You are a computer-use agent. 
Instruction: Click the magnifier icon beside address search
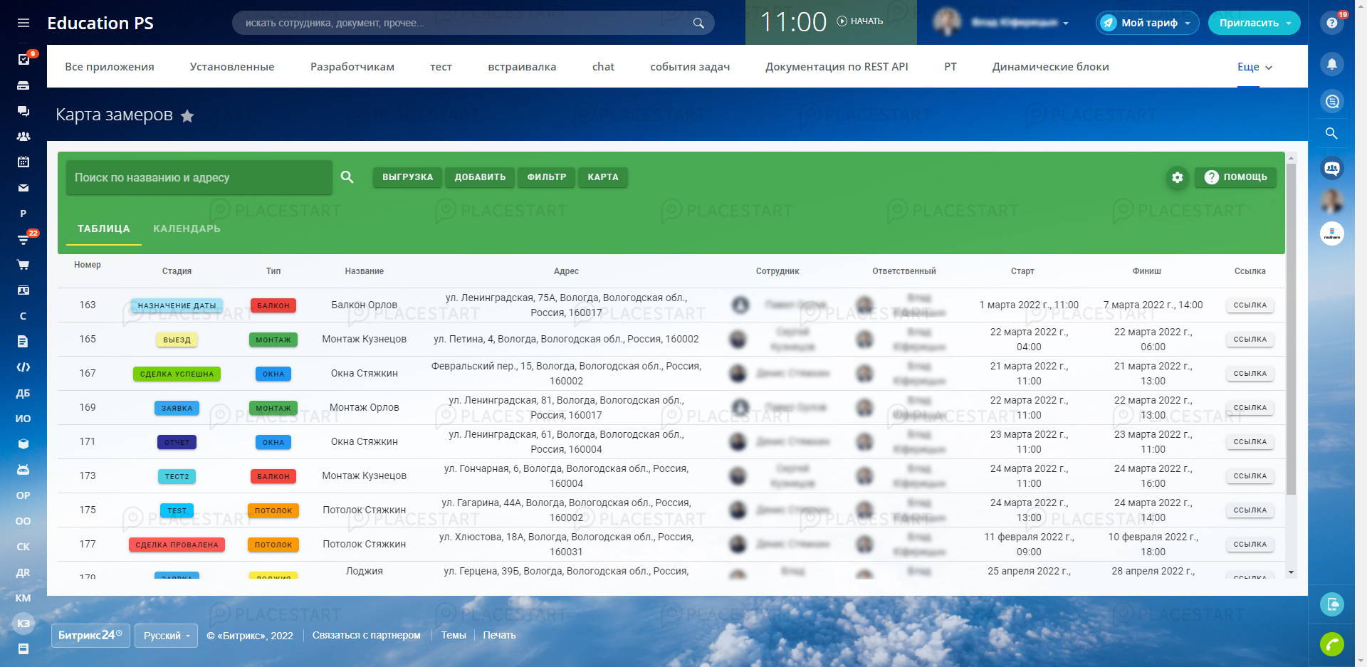coord(347,177)
